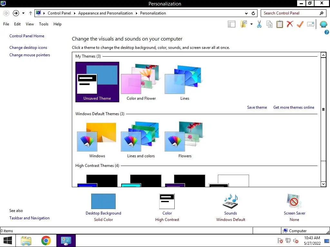
Task: Click the network tray icon
Action: pos(288,241)
